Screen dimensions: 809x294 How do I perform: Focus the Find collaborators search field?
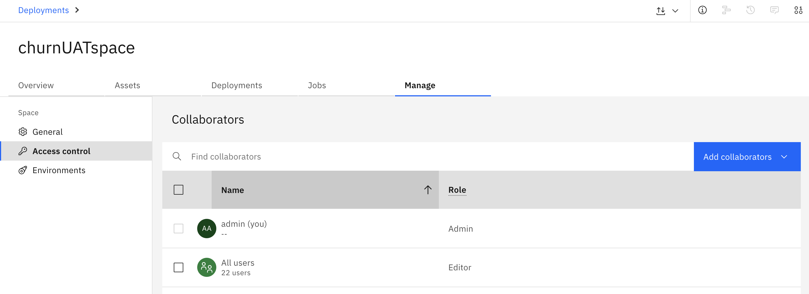click(x=428, y=157)
